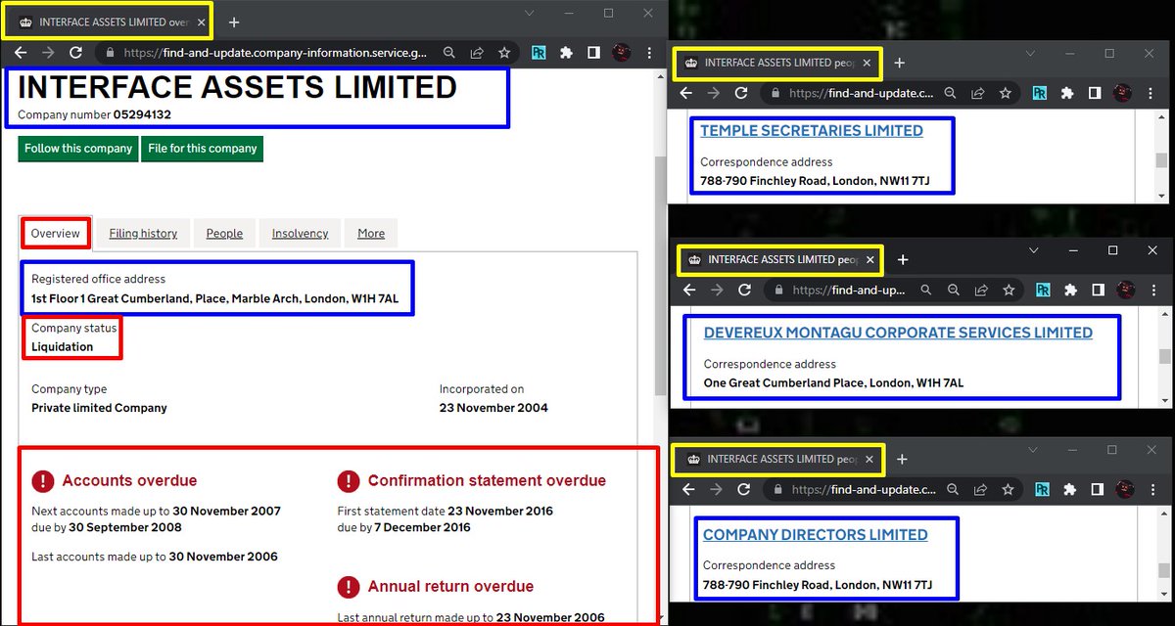1175x626 pixels.
Task: Click company number 05294132 text
Action: point(142,114)
